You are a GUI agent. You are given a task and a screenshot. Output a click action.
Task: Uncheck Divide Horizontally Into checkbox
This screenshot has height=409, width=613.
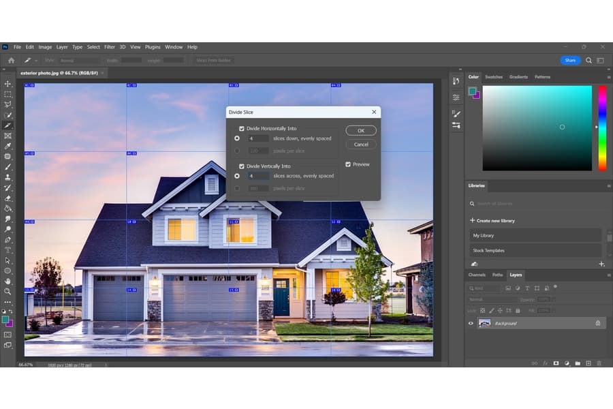pyautogui.click(x=242, y=128)
